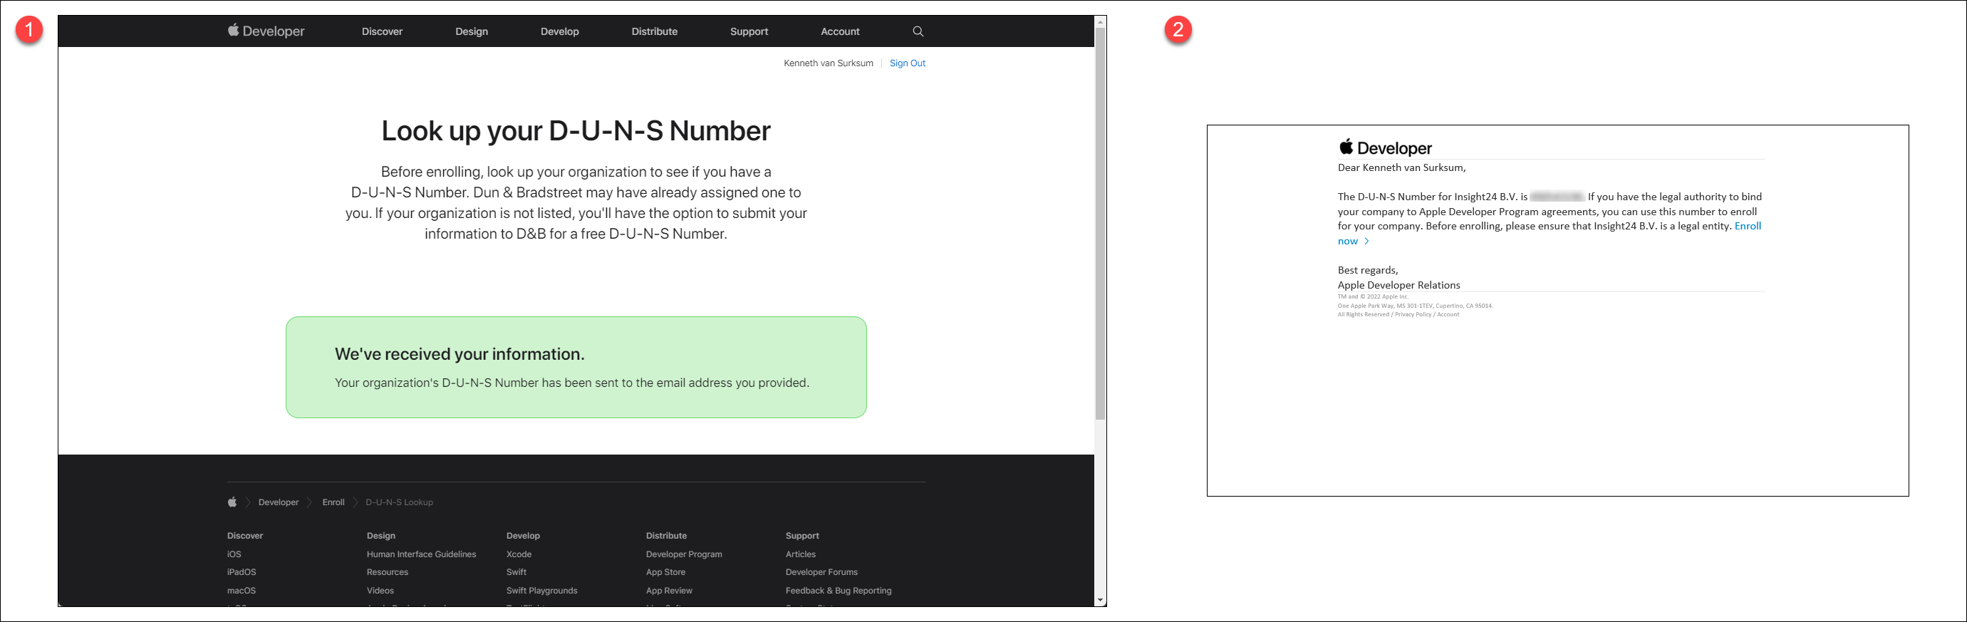Screen dimensions: 1967x622
Task: Open the Discover menu in top navigation
Action: coord(382,31)
